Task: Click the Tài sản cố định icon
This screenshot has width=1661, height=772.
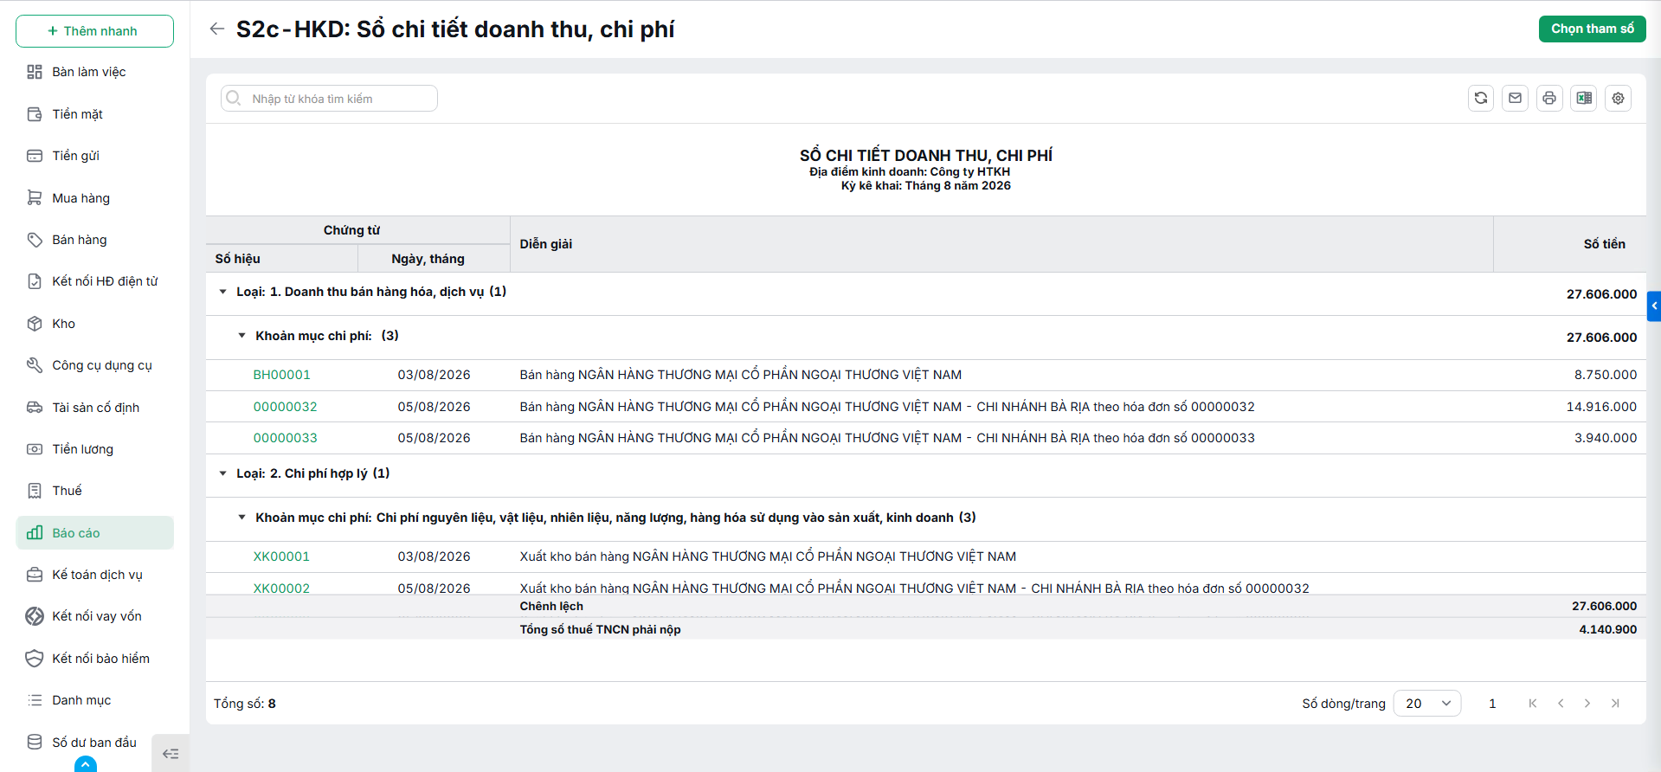Action: point(35,408)
